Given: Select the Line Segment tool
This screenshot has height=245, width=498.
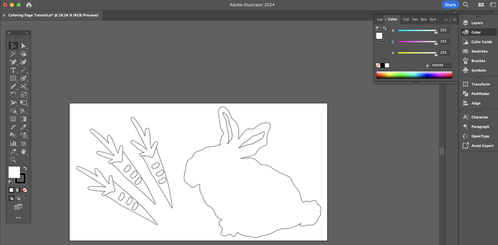Looking at the screenshot, I should click(23, 70).
